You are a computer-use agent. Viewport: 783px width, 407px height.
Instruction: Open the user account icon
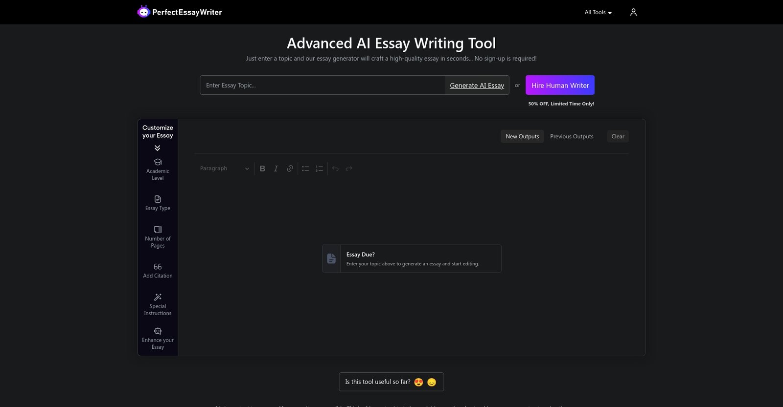point(633,12)
